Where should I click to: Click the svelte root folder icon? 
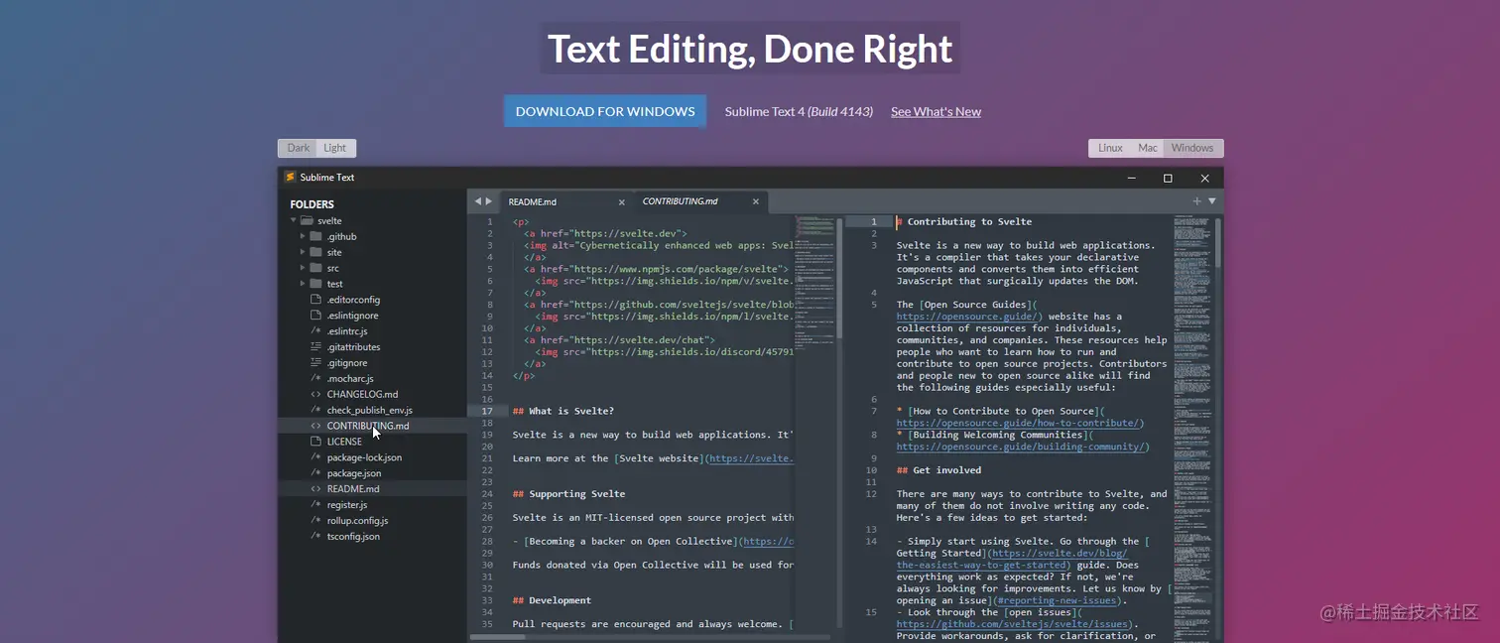307,221
